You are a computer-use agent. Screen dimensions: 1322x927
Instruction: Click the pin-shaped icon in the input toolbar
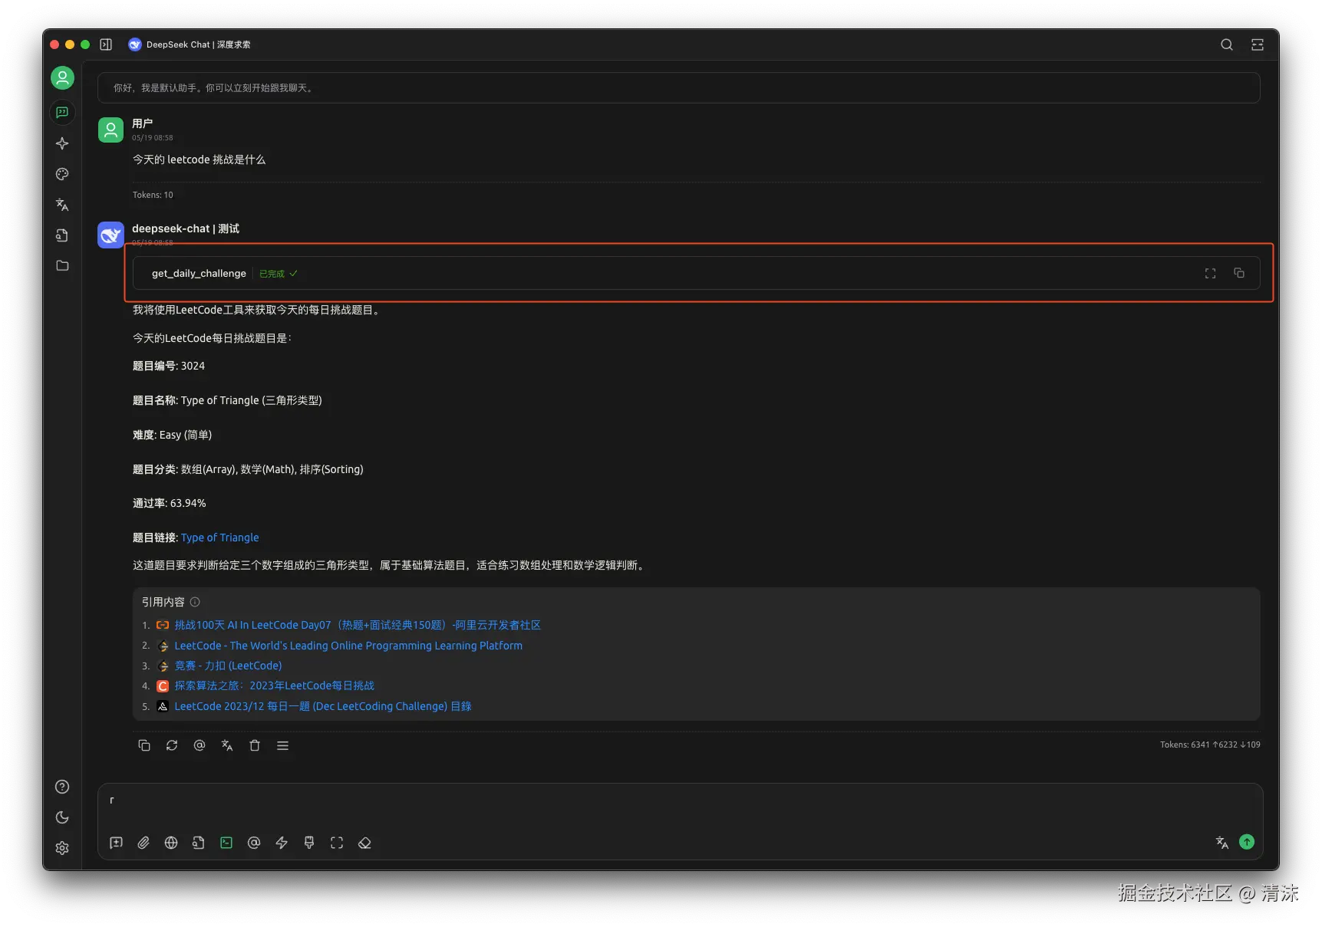tap(309, 843)
